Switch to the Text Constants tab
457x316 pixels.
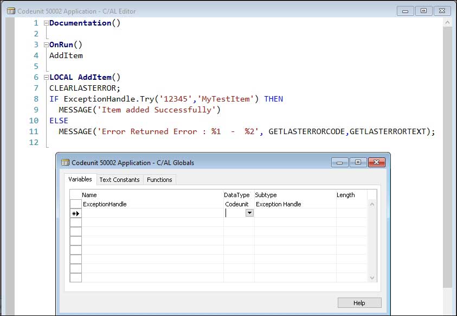pos(119,180)
